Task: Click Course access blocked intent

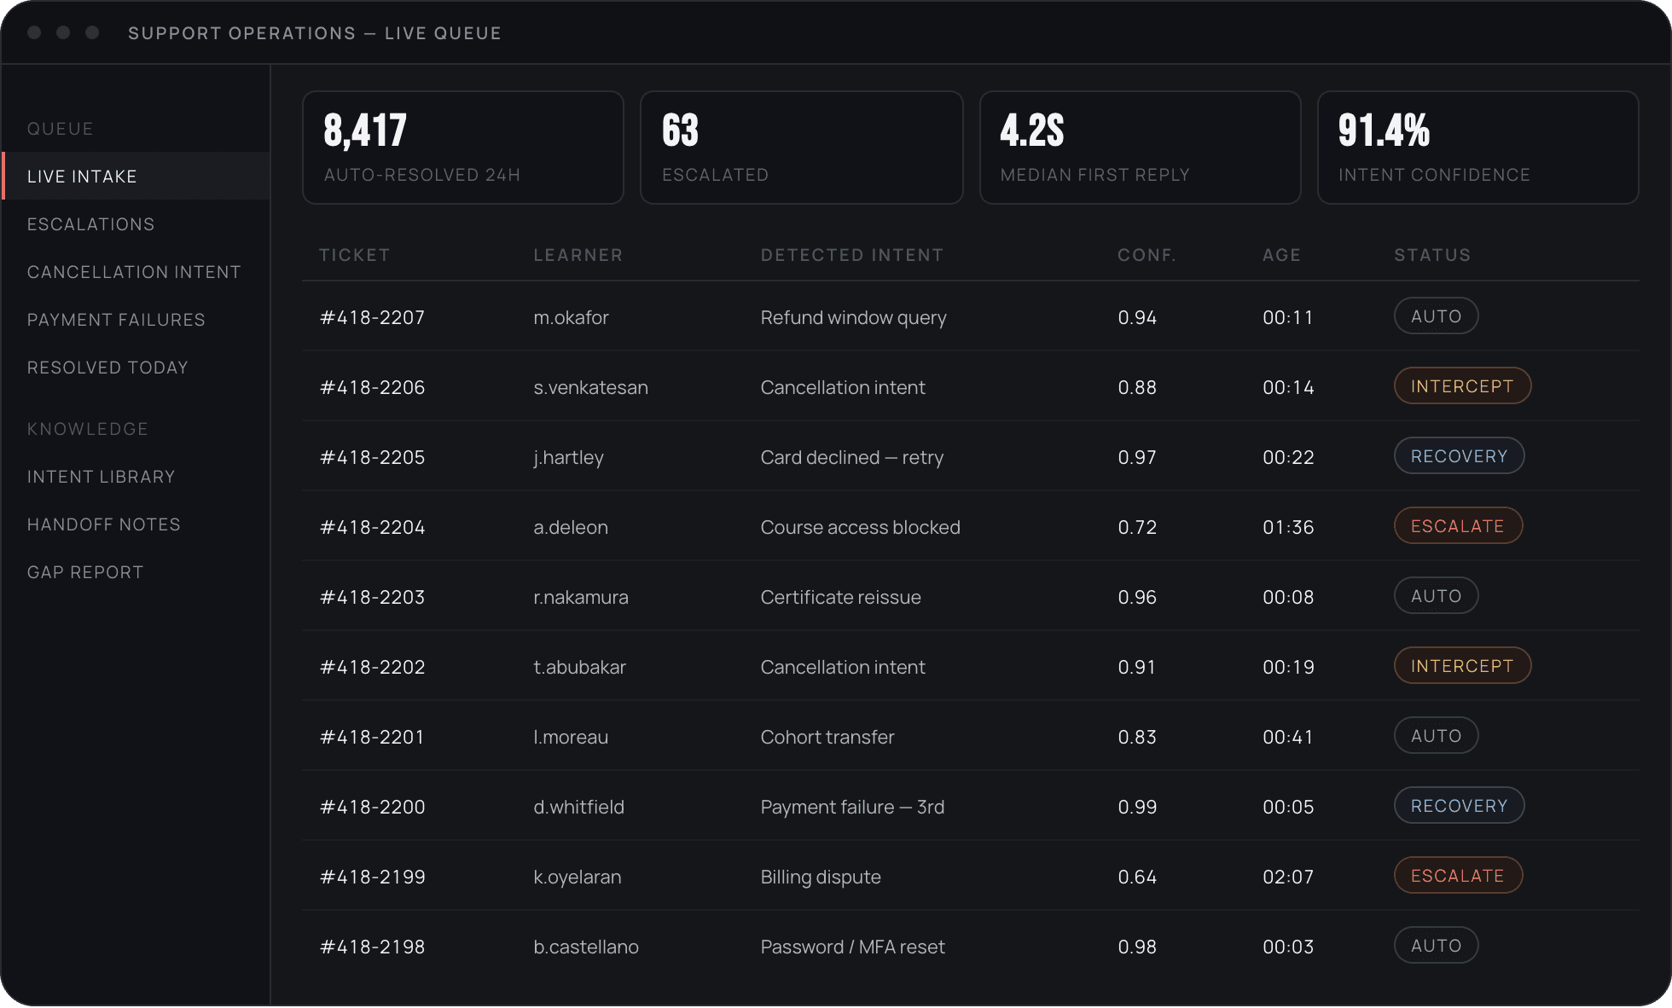Action: (860, 527)
